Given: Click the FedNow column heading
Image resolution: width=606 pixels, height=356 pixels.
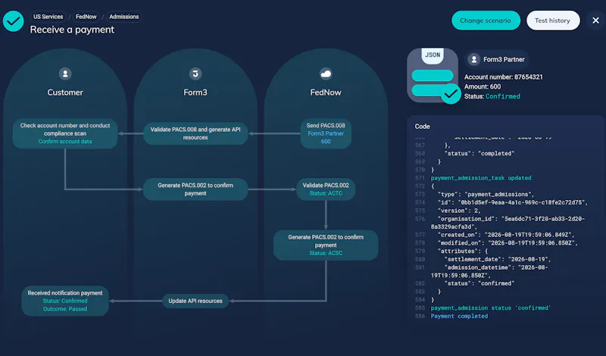Looking at the screenshot, I should (326, 92).
